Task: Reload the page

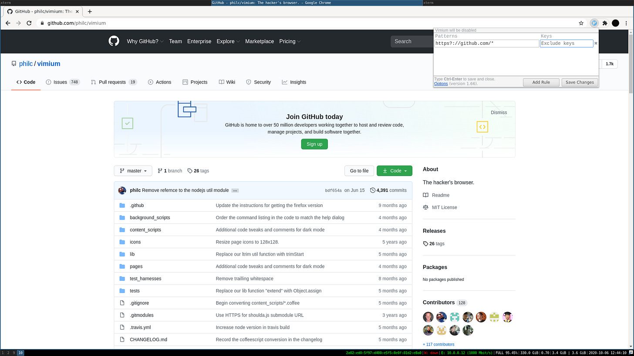Action: (29, 23)
